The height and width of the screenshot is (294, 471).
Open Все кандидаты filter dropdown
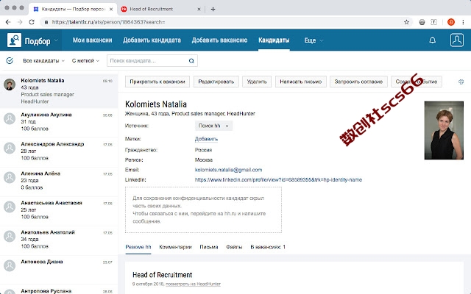pyautogui.click(x=44, y=60)
